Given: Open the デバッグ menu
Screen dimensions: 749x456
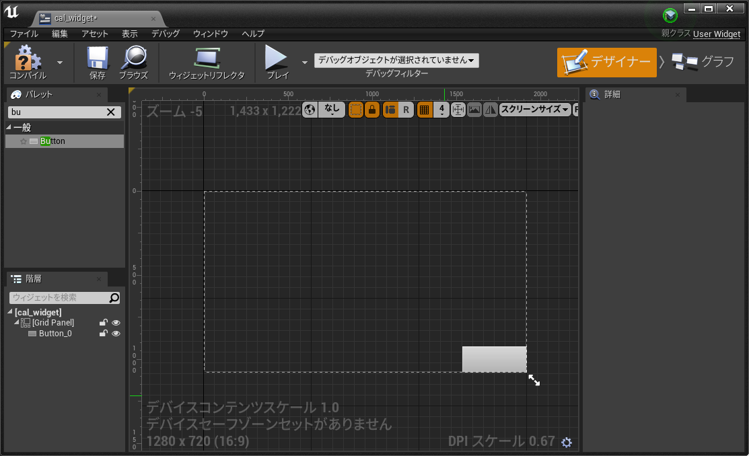Looking at the screenshot, I should (x=166, y=34).
